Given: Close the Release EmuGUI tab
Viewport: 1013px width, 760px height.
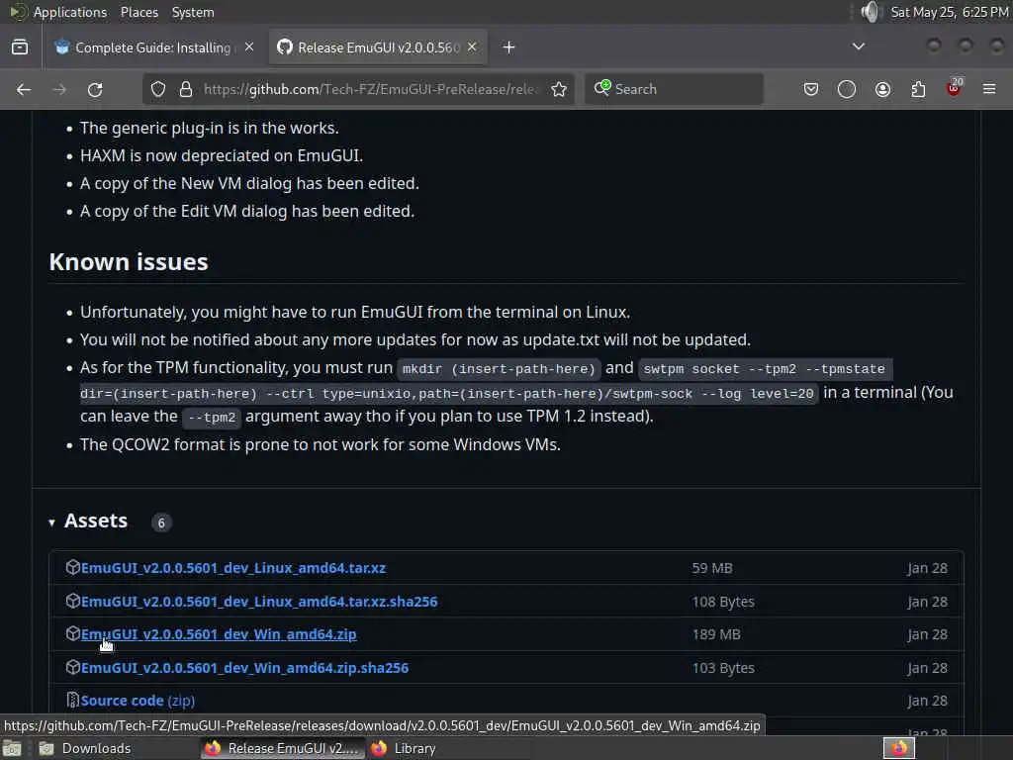Looking at the screenshot, I should (472, 47).
